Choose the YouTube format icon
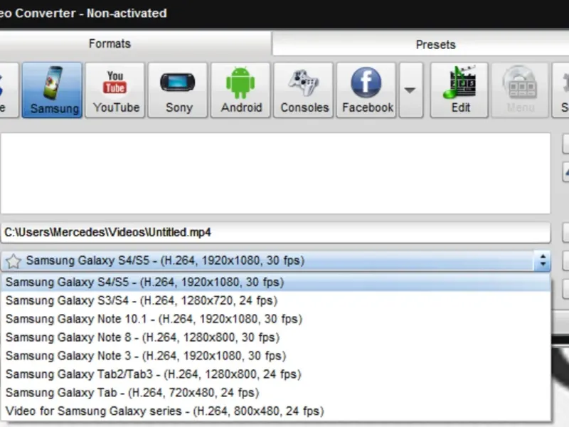 (115, 90)
